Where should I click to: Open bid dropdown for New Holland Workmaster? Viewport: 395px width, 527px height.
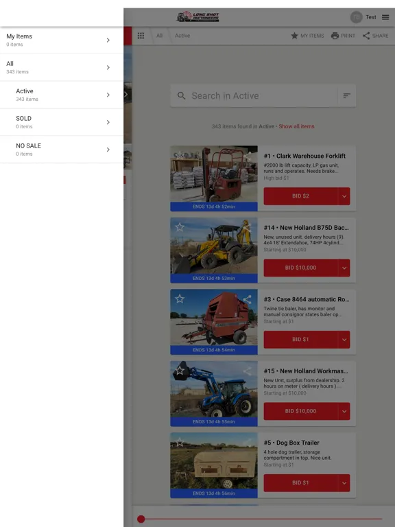pyautogui.click(x=344, y=412)
